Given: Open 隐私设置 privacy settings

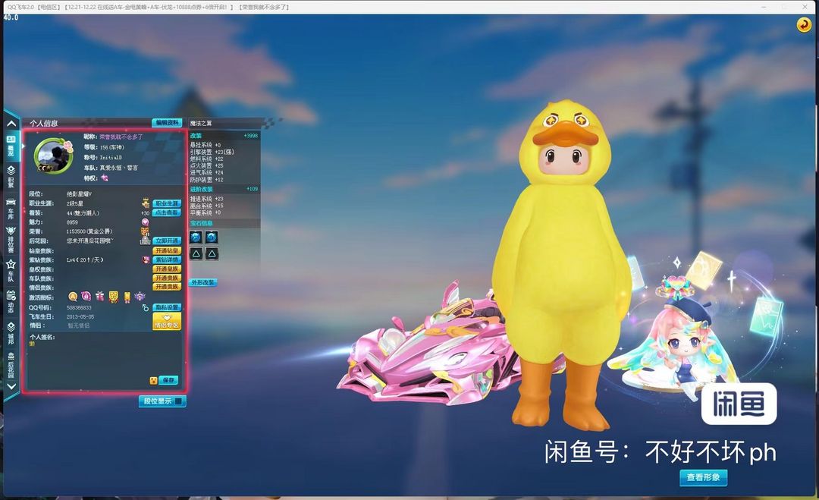Looking at the screenshot, I should 167,308.
